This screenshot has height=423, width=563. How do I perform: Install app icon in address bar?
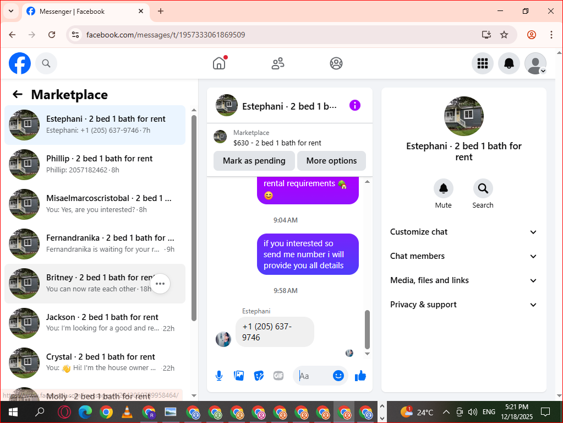click(x=486, y=35)
